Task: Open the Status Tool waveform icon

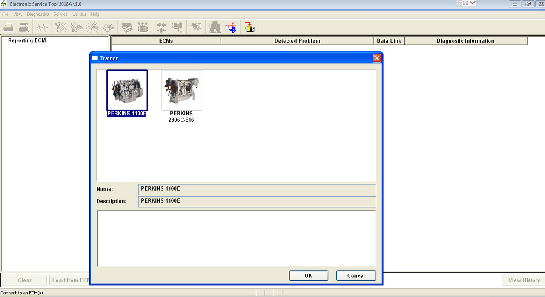Action: point(42,28)
